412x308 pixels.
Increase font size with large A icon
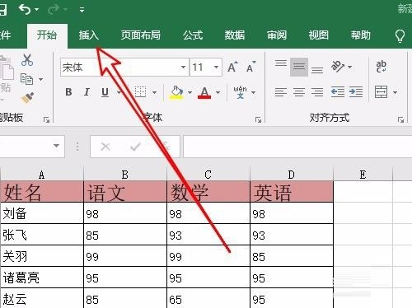[232, 67]
